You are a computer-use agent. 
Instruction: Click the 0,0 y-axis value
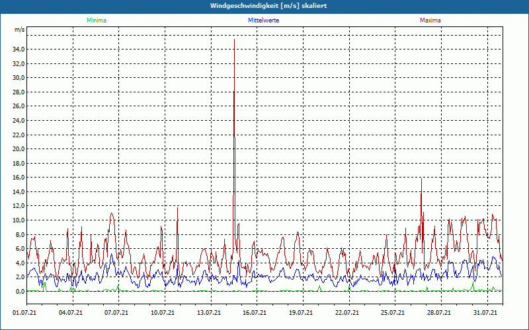coord(20,292)
